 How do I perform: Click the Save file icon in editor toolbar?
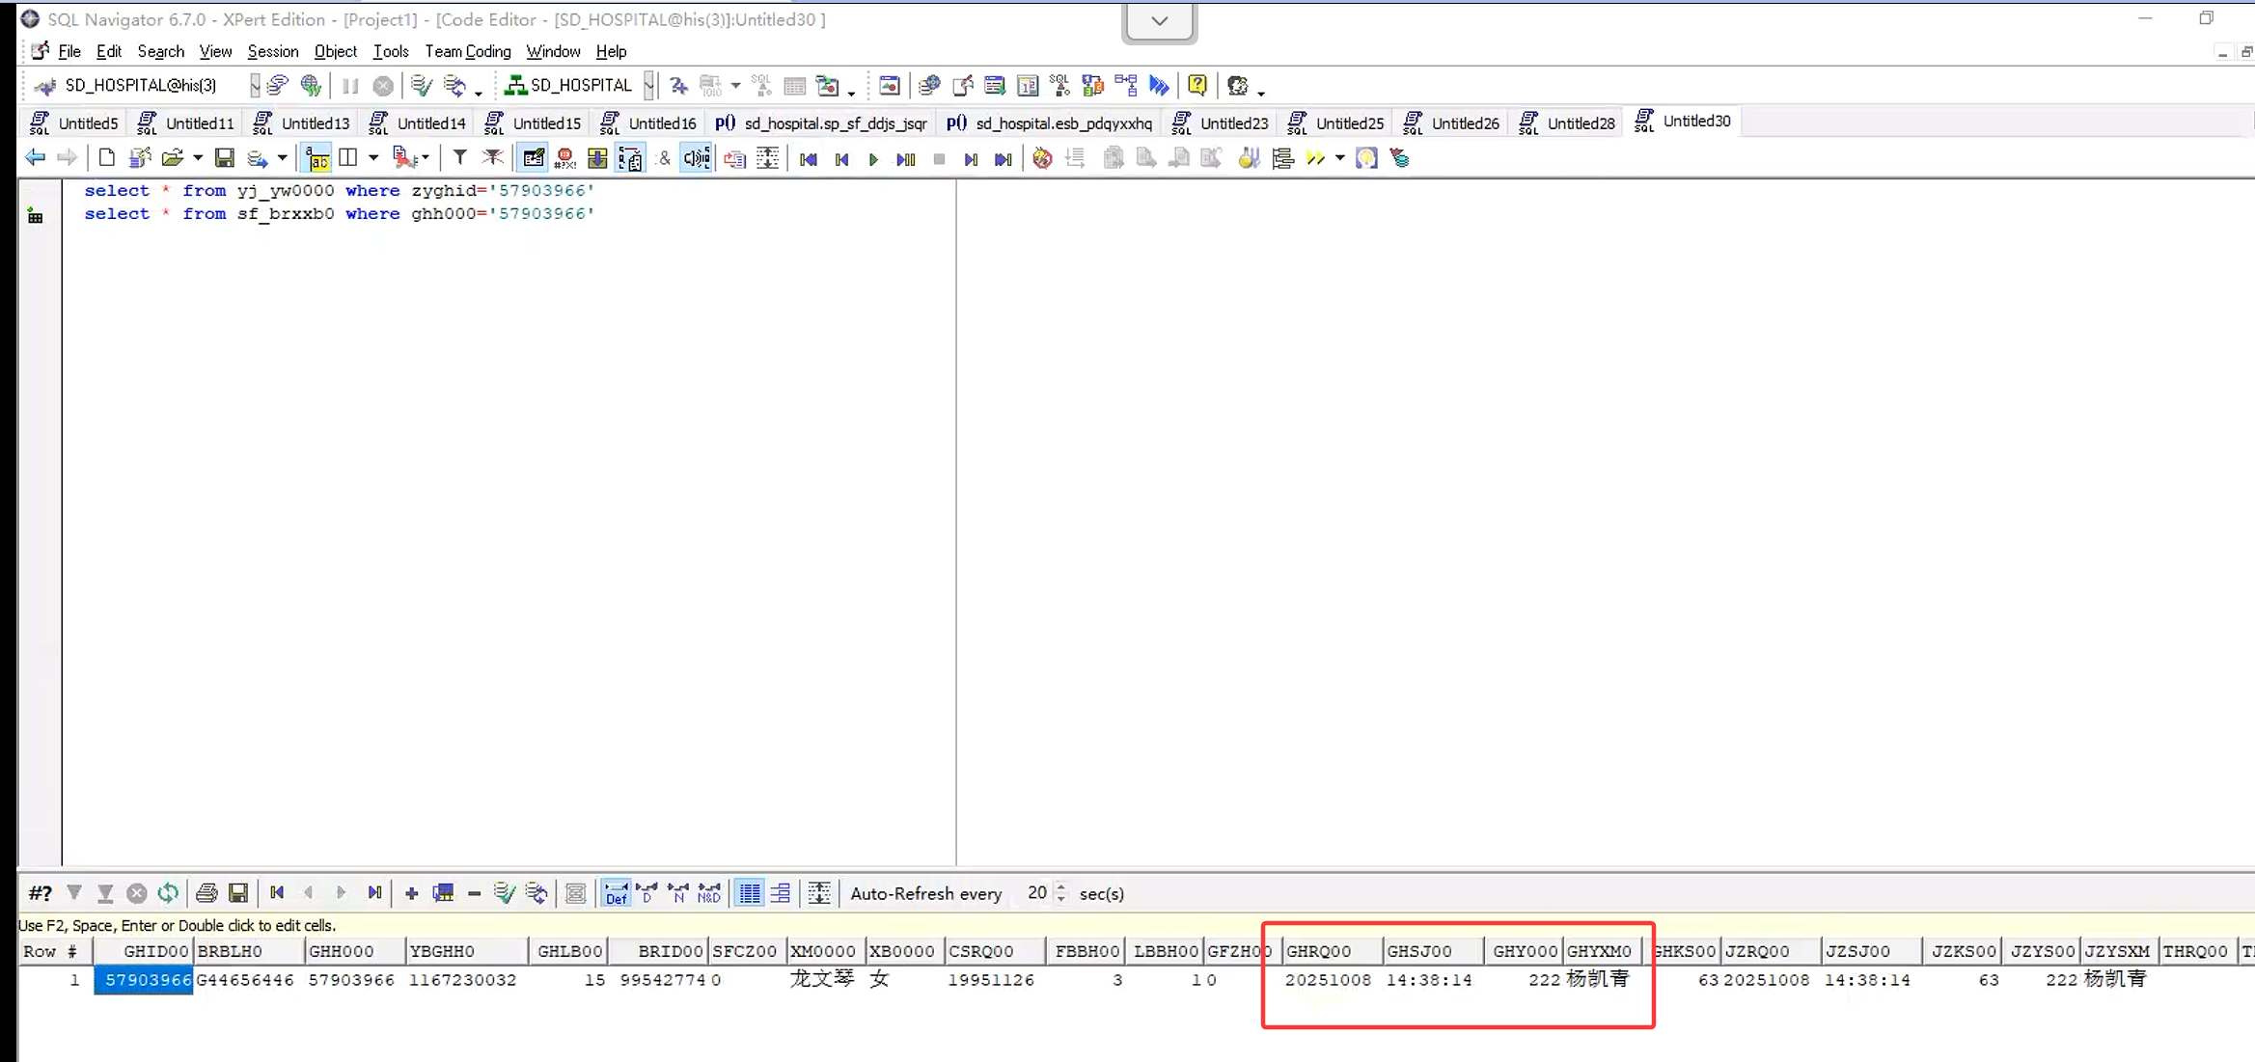pyautogui.click(x=224, y=158)
